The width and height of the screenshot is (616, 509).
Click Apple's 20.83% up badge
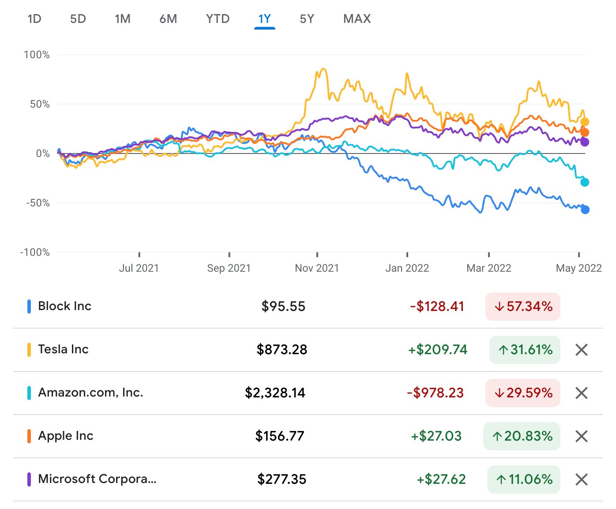coord(522,436)
